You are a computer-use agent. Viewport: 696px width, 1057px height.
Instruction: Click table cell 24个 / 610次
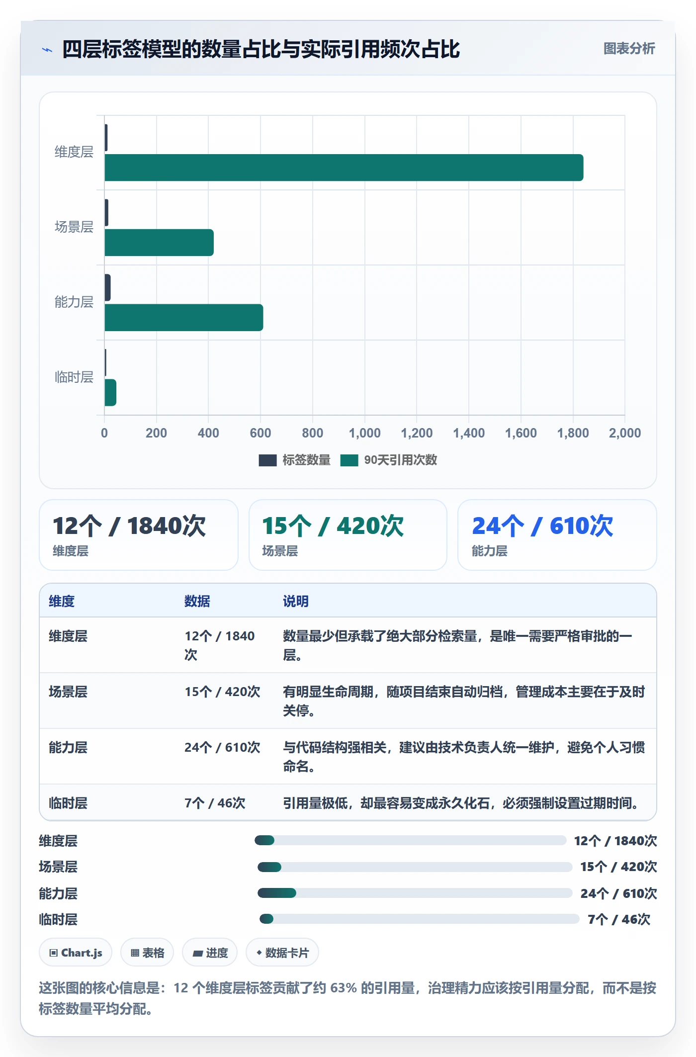click(x=222, y=747)
